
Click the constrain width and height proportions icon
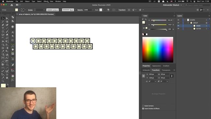click(x=172, y=76)
